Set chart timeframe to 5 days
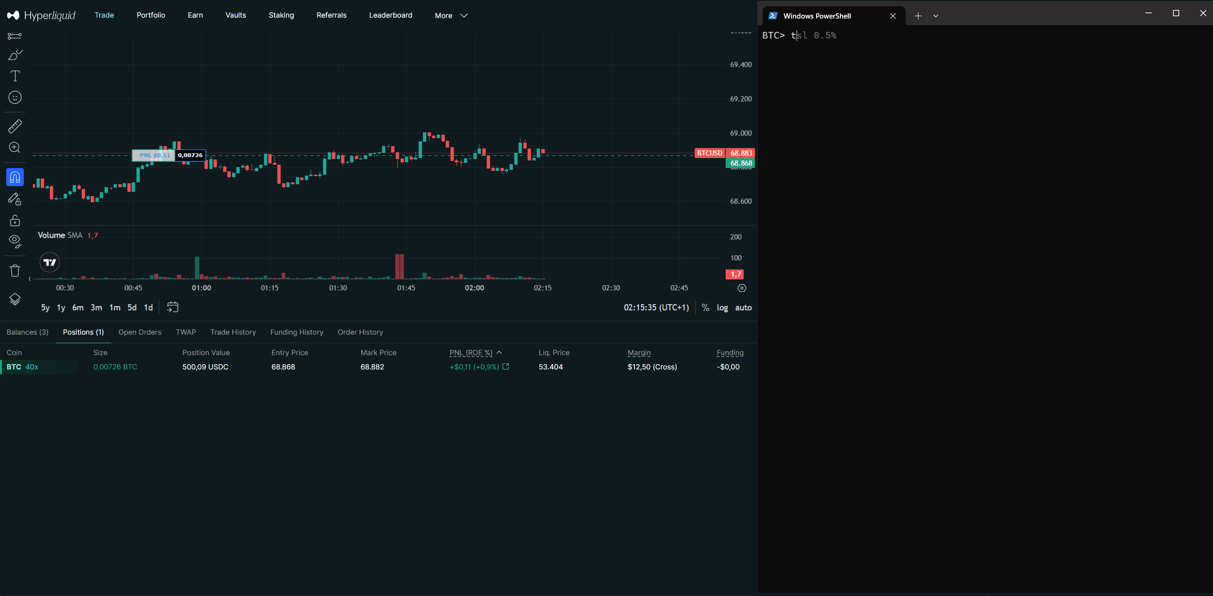Image resolution: width=1213 pixels, height=596 pixels. click(132, 308)
